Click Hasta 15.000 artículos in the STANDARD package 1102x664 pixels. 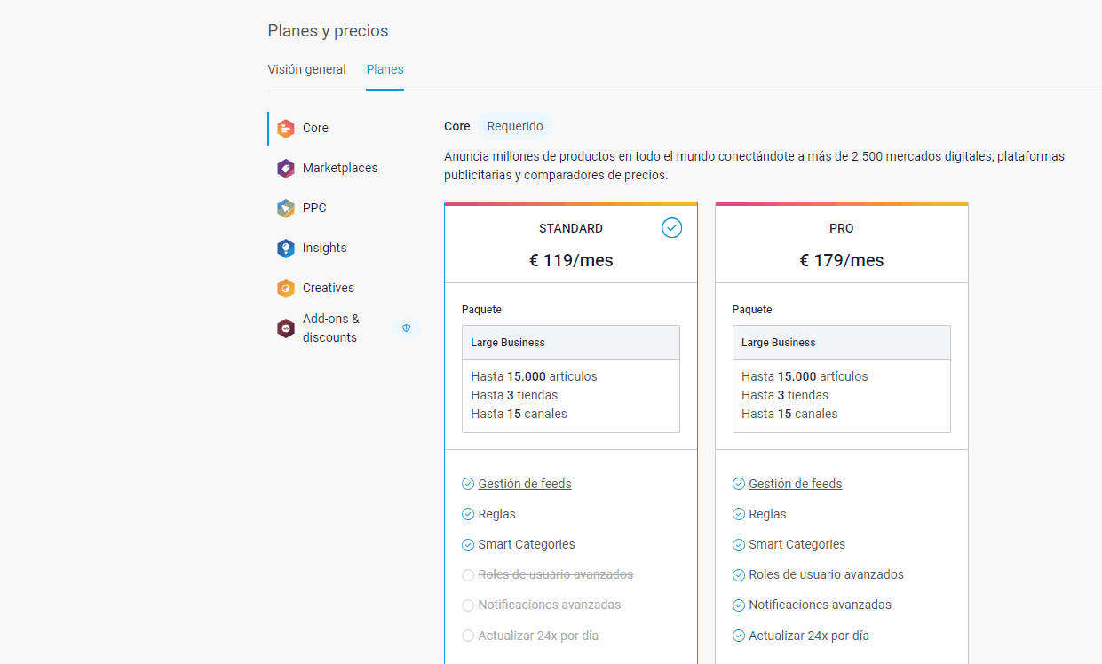tap(535, 376)
